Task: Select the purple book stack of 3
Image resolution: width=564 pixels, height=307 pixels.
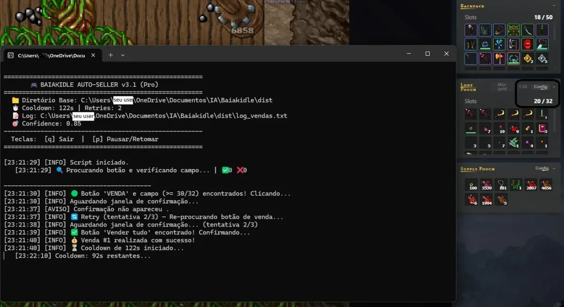Action: 542,128
